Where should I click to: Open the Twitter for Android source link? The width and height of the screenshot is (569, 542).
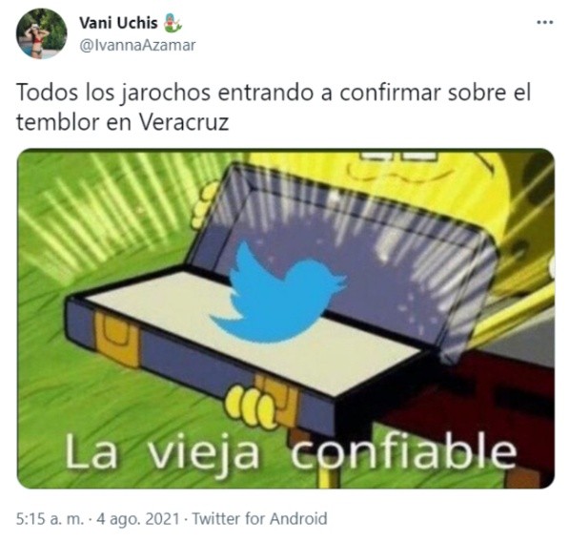(259, 518)
